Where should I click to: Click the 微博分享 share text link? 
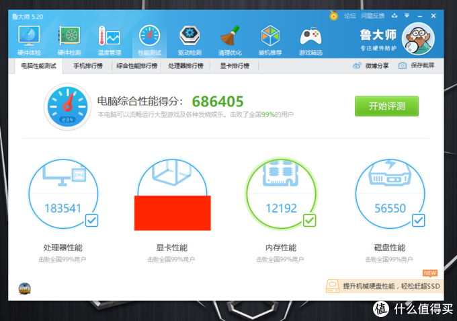377,66
